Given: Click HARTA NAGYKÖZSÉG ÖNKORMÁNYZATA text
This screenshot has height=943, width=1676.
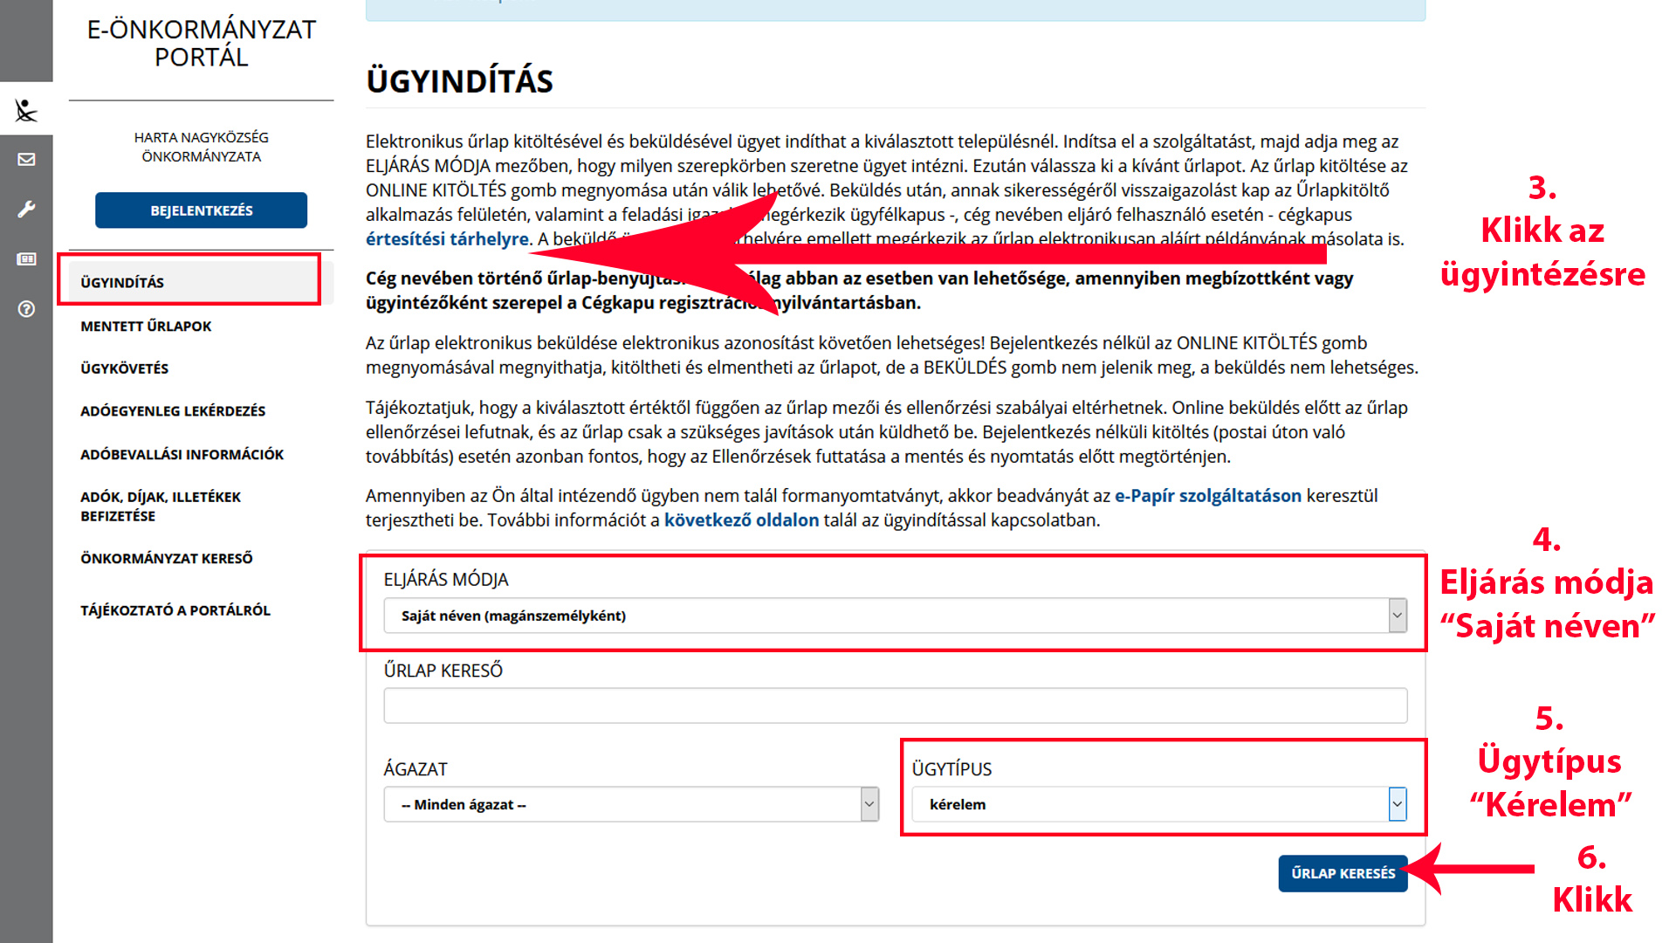Looking at the screenshot, I should pyautogui.click(x=201, y=147).
